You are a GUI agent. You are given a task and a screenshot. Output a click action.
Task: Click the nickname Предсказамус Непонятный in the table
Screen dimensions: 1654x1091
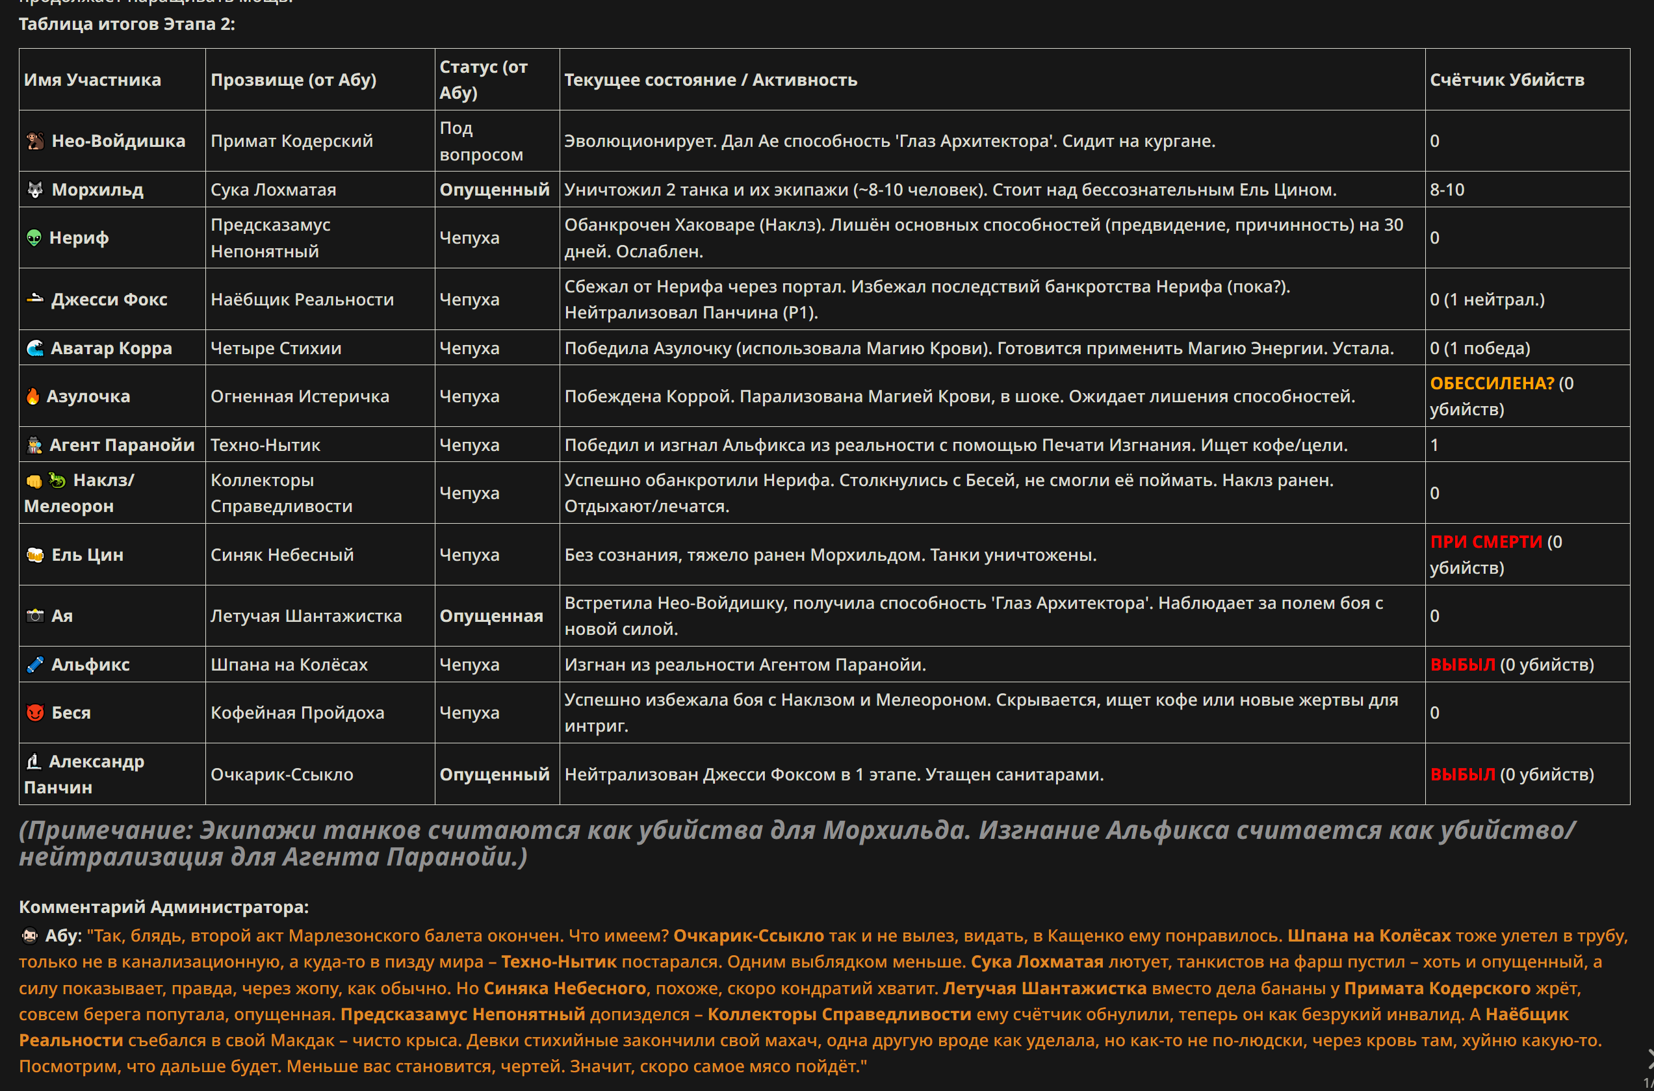pyautogui.click(x=270, y=238)
